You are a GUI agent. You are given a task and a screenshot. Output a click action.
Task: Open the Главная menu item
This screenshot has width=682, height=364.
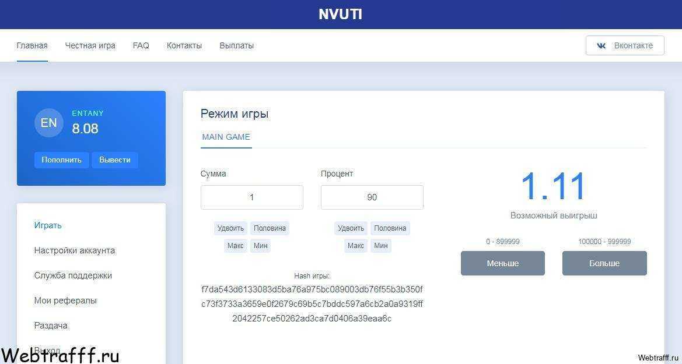pyautogui.click(x=32, y=45)
